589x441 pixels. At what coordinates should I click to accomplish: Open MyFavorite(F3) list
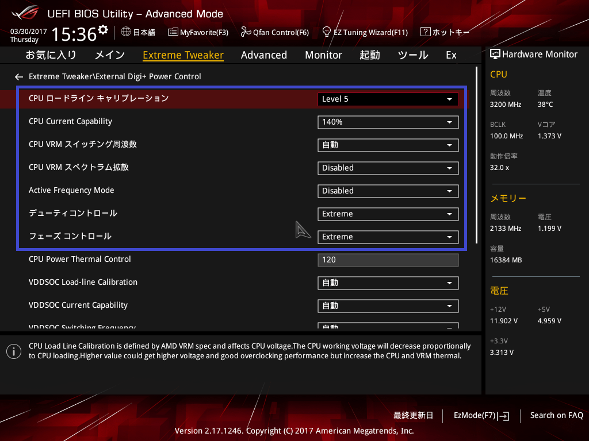point(198,32)
